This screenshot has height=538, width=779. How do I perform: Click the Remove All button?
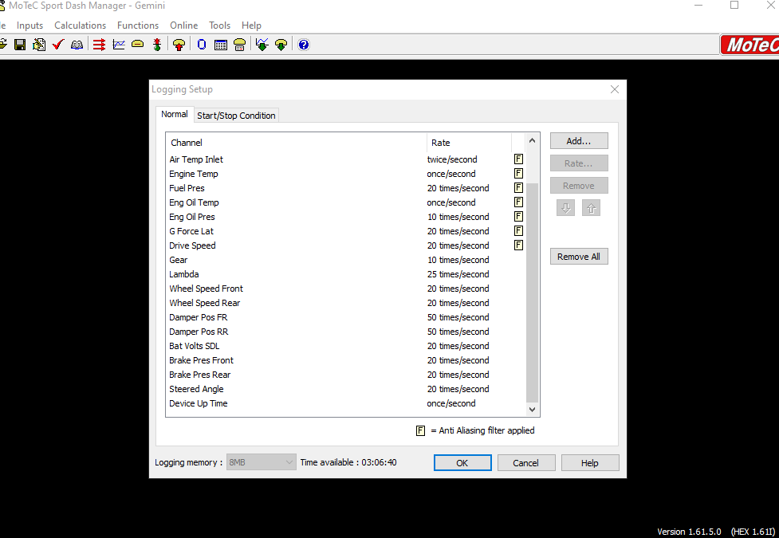pos(579,257)
